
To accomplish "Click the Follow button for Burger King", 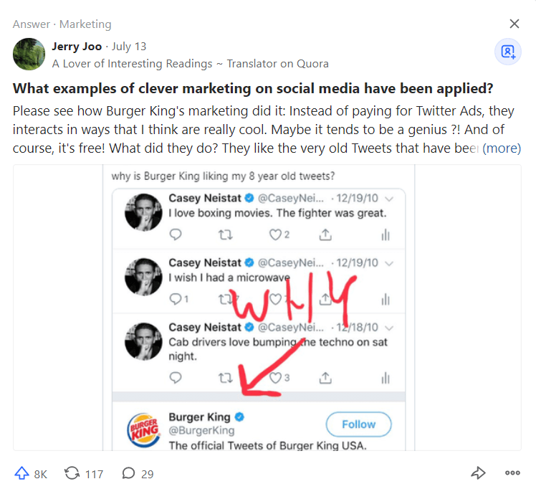I will (x=358, y=424).
